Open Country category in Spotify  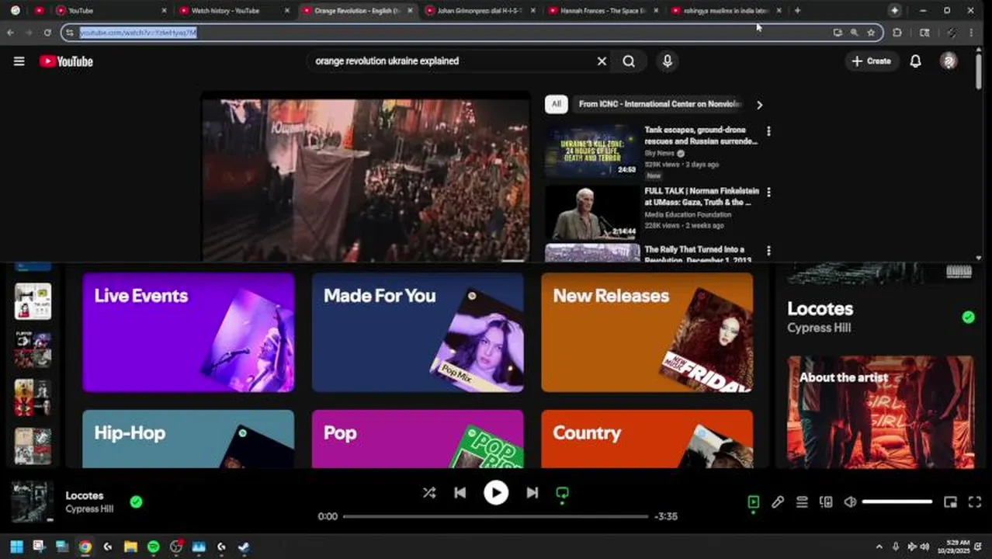(647, 439)
